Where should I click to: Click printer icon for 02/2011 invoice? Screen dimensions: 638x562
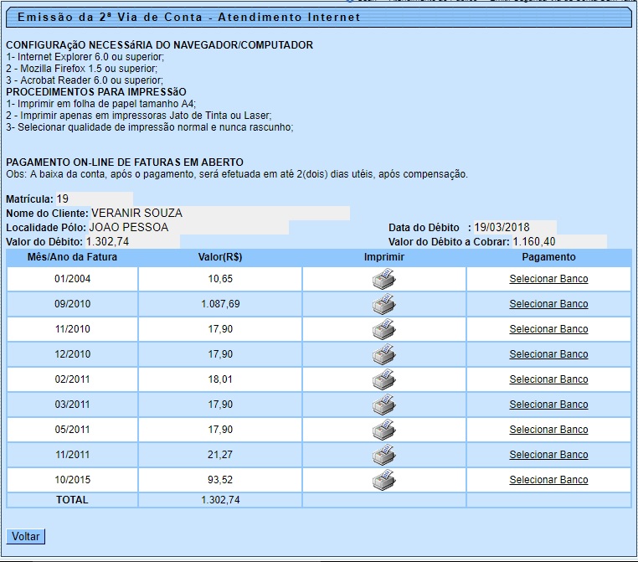point(383,379)
